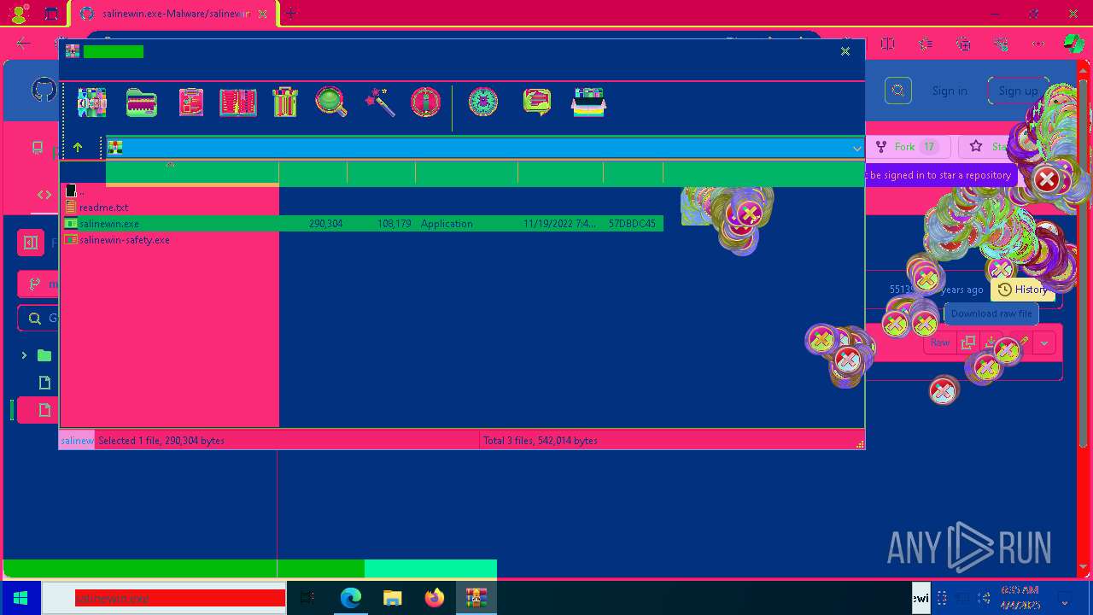Switch to the GitHub Code tab

click(44, 195)
